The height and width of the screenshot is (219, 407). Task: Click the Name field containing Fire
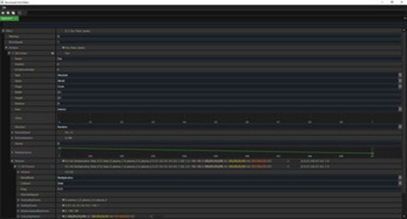coord(229,59)
